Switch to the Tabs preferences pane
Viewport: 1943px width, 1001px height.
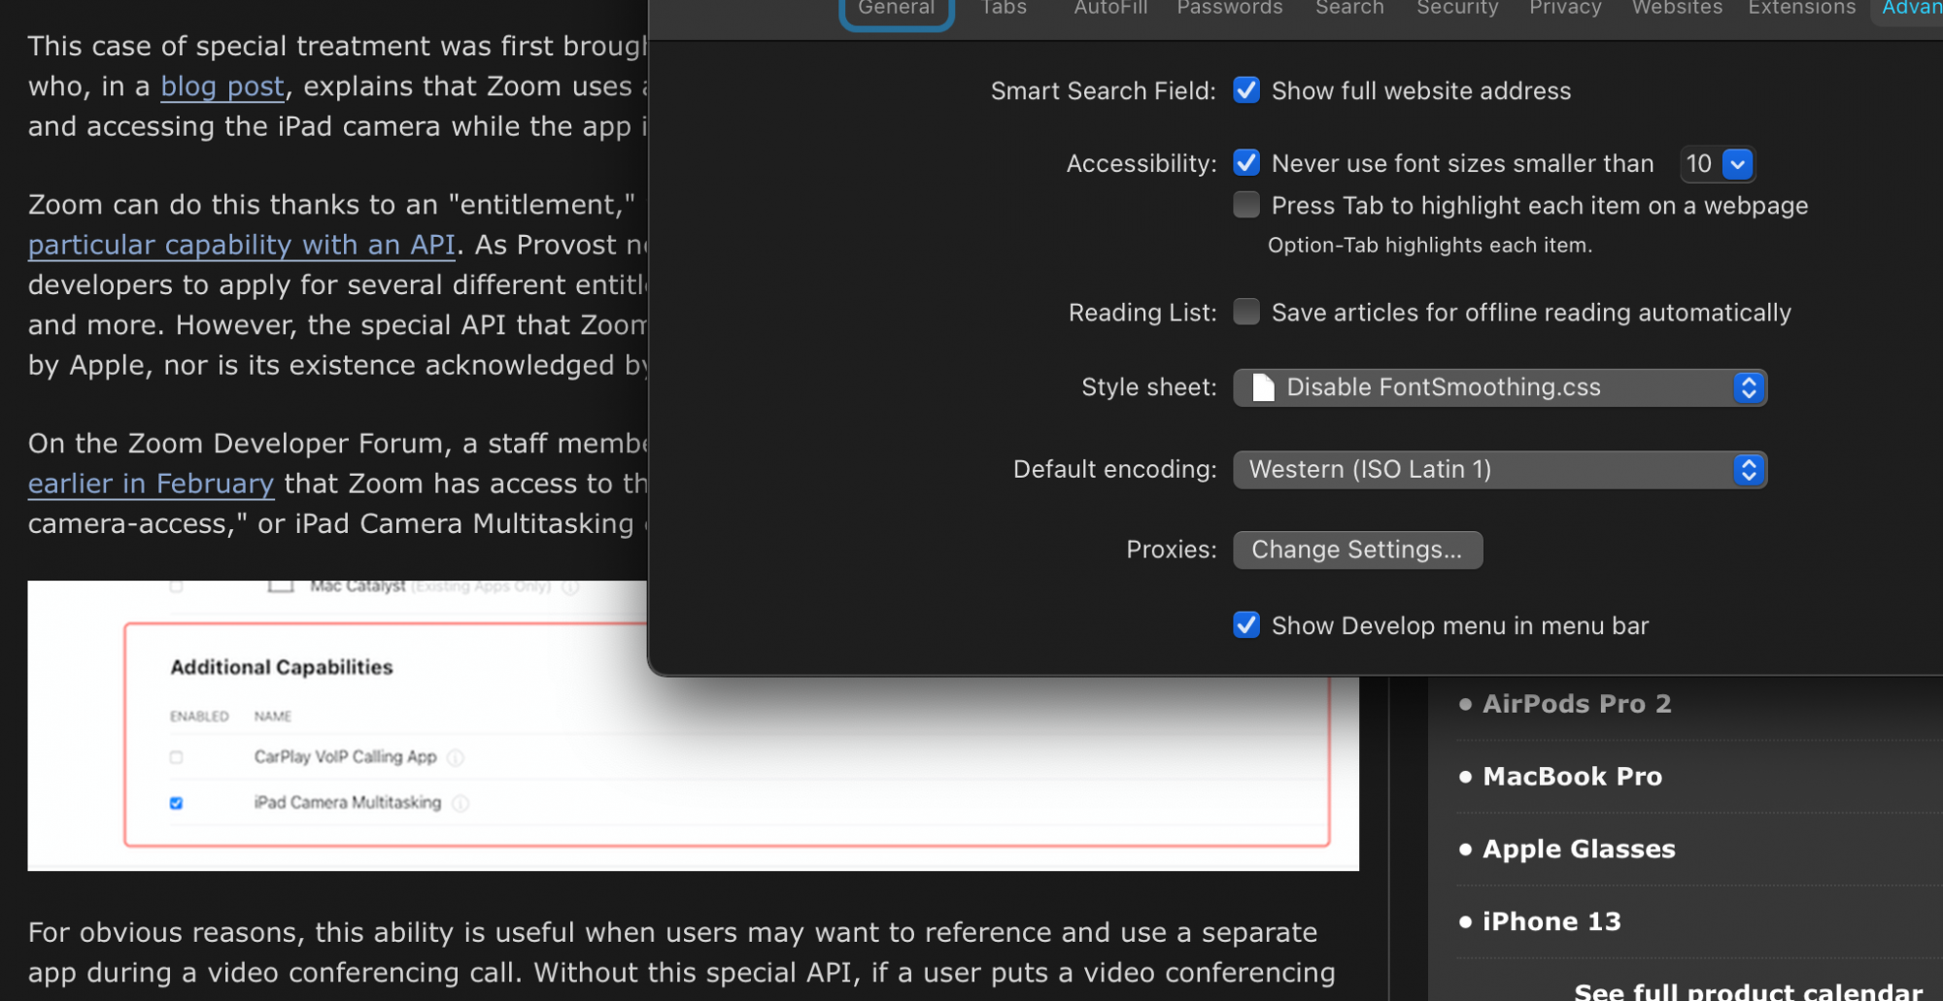coord(1003,9)
